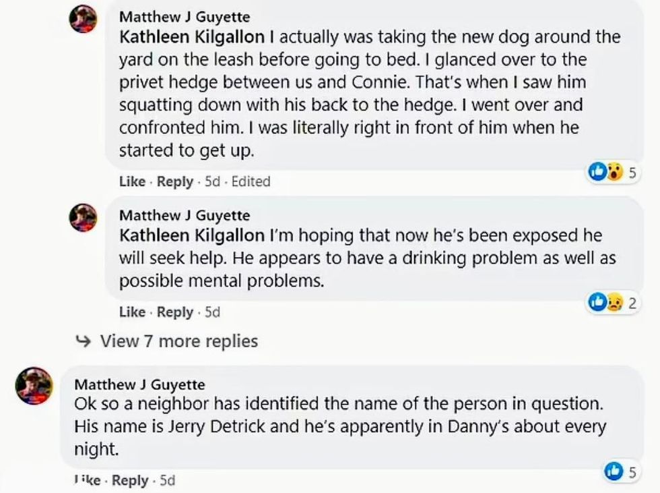The height and width of the screenshot is (493, 660).
Task: Click the avatar beside the privet hedge comment
Action: pos(84,20)
